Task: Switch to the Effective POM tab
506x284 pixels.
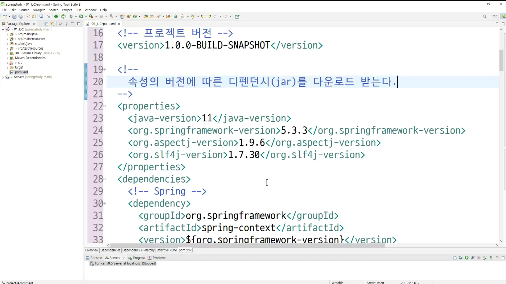Action: (167, 250)
